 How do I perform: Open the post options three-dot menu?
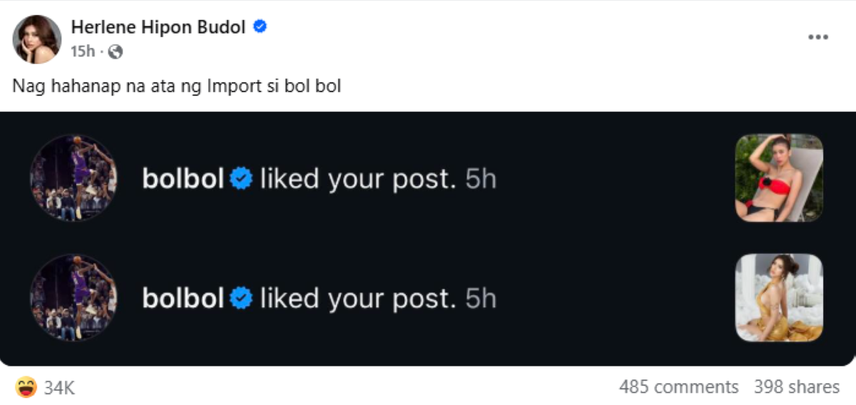click(x=817, y=37)
